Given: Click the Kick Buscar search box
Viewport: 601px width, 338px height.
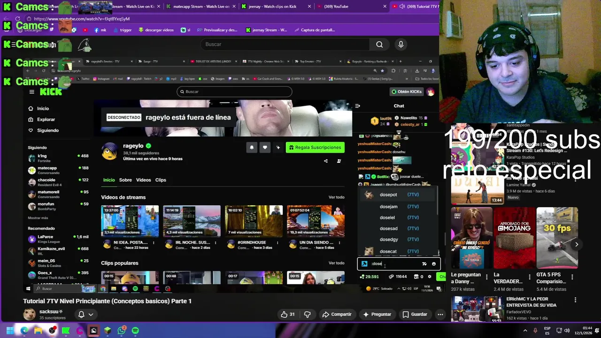Looking at the screenshot, I should coord(234,92).
